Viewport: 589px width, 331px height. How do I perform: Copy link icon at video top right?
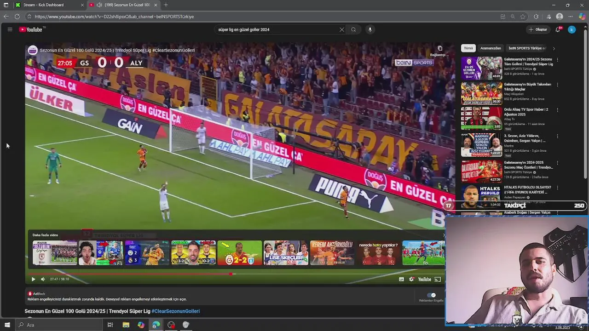440,49
